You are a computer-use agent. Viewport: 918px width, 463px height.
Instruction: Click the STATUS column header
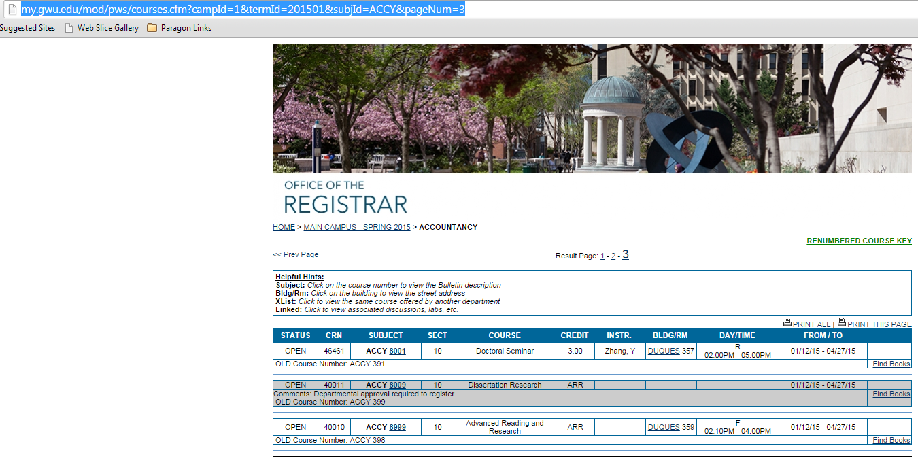[x=295, y=335]
